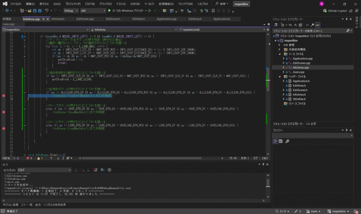
Task: Open the ビルド(B) menu
Action: [x=90, y=4]
